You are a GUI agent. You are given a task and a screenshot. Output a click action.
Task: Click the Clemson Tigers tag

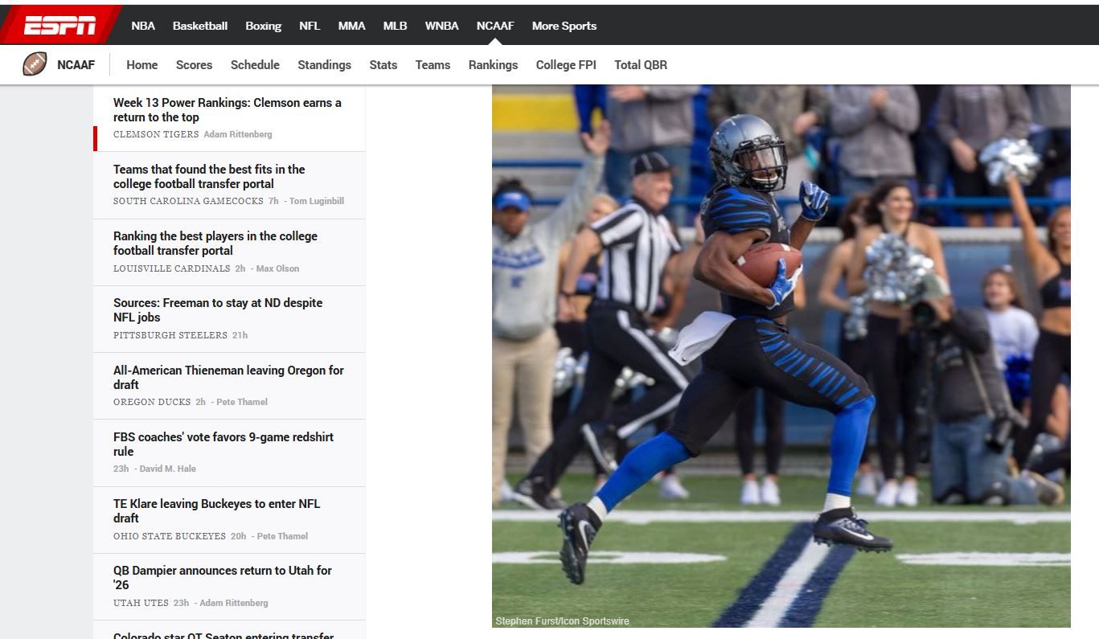pyautogui.click(x=156, y=134)
